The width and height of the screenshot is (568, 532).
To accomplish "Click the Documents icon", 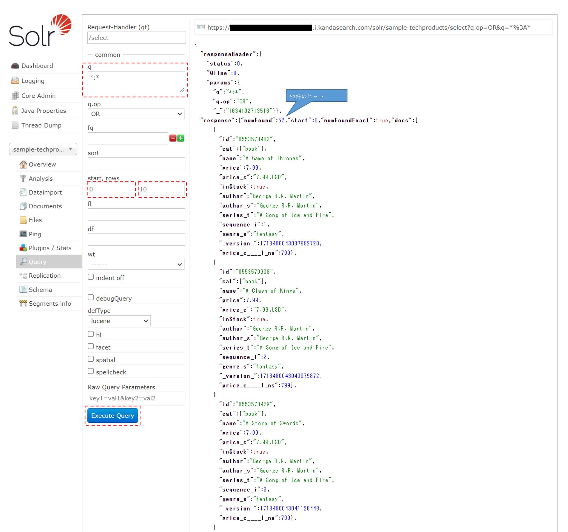I will (x=23, y=206).
